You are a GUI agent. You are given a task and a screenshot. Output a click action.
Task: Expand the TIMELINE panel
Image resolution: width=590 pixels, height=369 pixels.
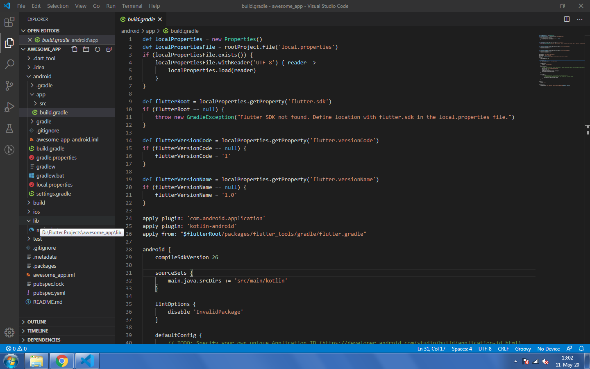pos(67,331)
